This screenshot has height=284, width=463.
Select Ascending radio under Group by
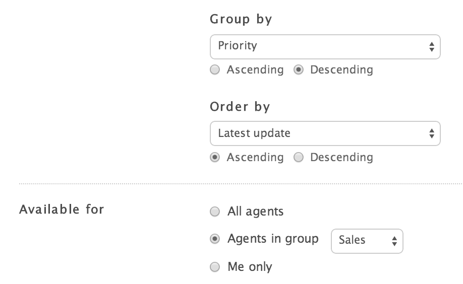coord(215,70)
